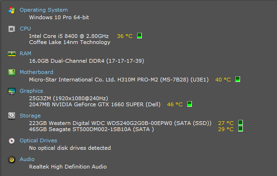This screenshot has height=176, width=277.
Task: Click the RAM memory stick icon
Action: click(12, 54)
